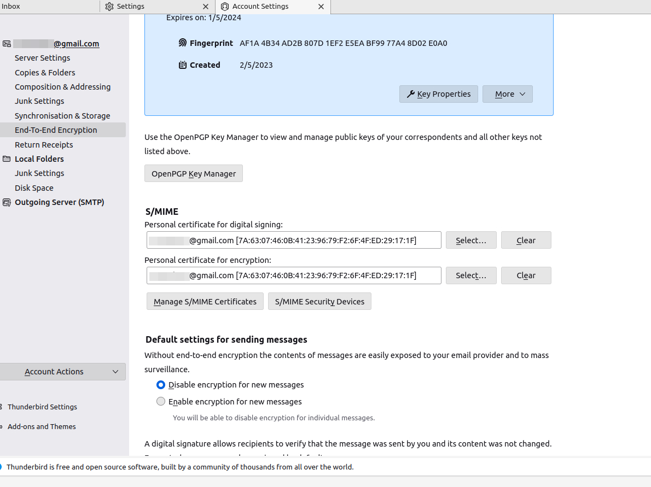The width and height of the screenshot is (651, 487).
Task: Open Junk Settings under gmail account
Action: tap(39, 101)
